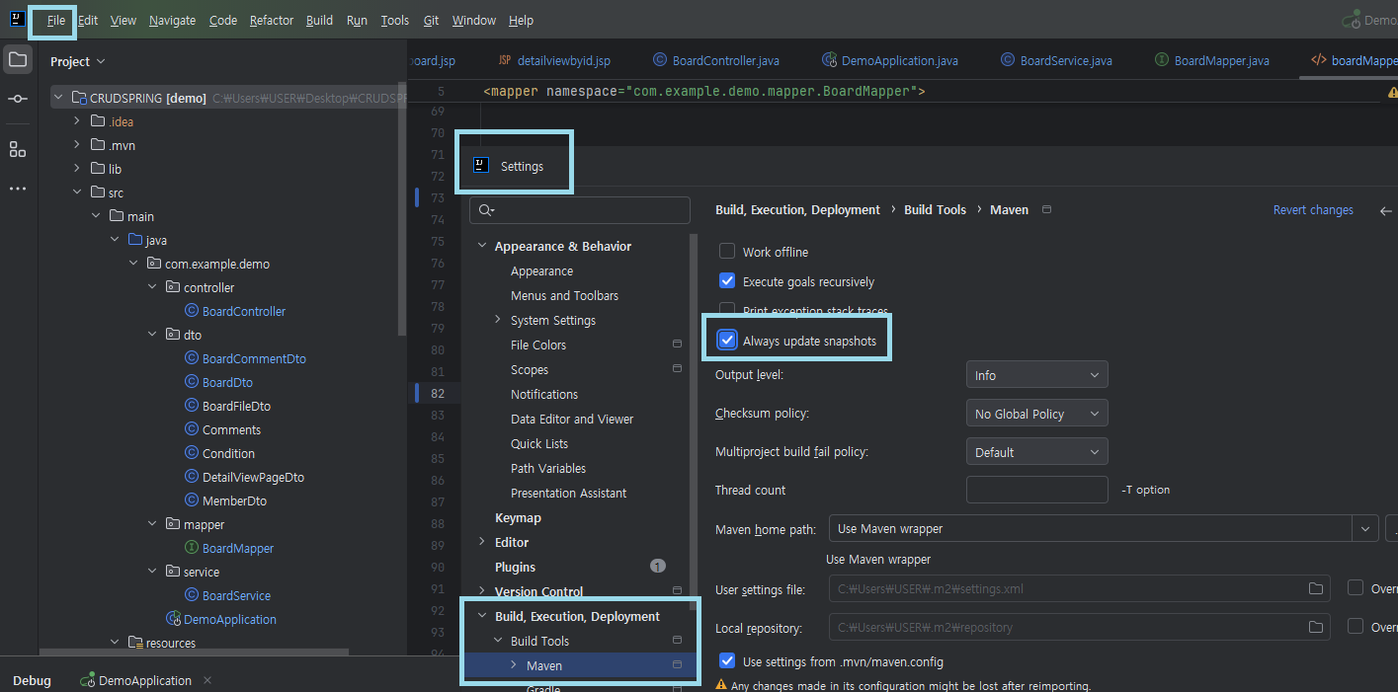Open Output level dropdown
The image size is (1398, 692).
pos(1036,375)
